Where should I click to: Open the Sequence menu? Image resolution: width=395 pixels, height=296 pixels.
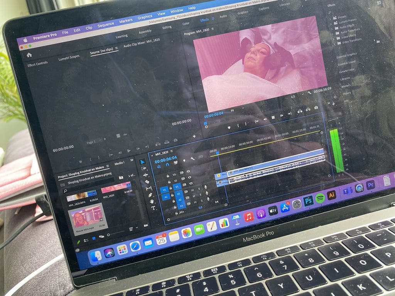click(x=105, y=24)
